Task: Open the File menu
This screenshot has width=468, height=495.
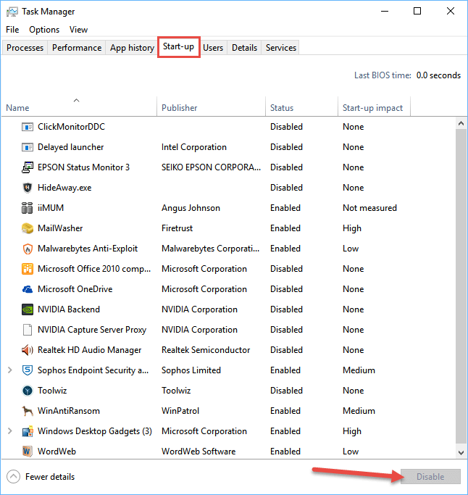Action: tap(12, 30)
